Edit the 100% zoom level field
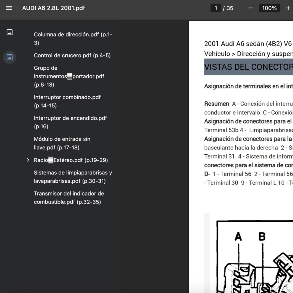 (x=269, y=8)
